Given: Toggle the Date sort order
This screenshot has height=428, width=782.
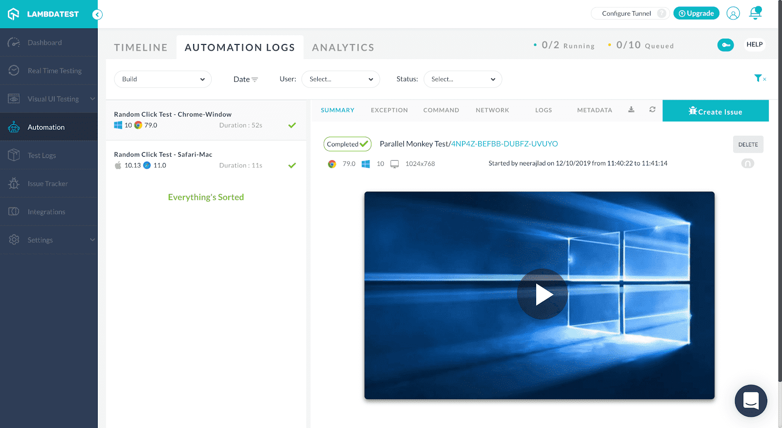Looking at the screenshot, I should point(245,79).
